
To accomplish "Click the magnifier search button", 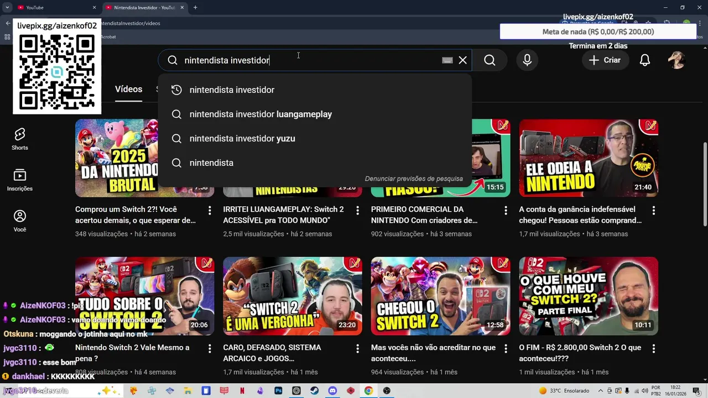I will point(490,60).
